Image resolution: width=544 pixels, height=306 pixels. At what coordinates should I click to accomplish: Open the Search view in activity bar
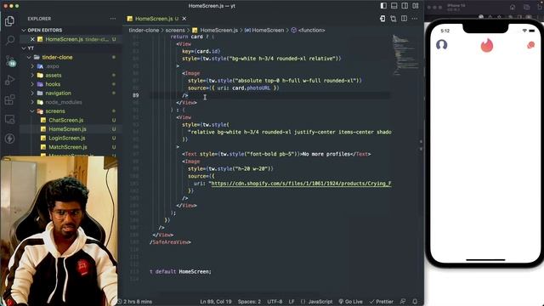(9, 40)
